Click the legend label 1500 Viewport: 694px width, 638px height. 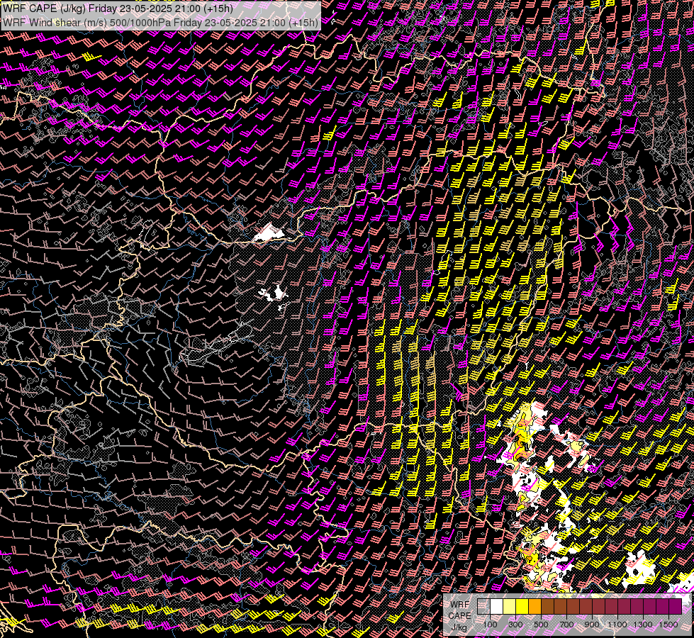pyautogui.click(x=668, y=625)
